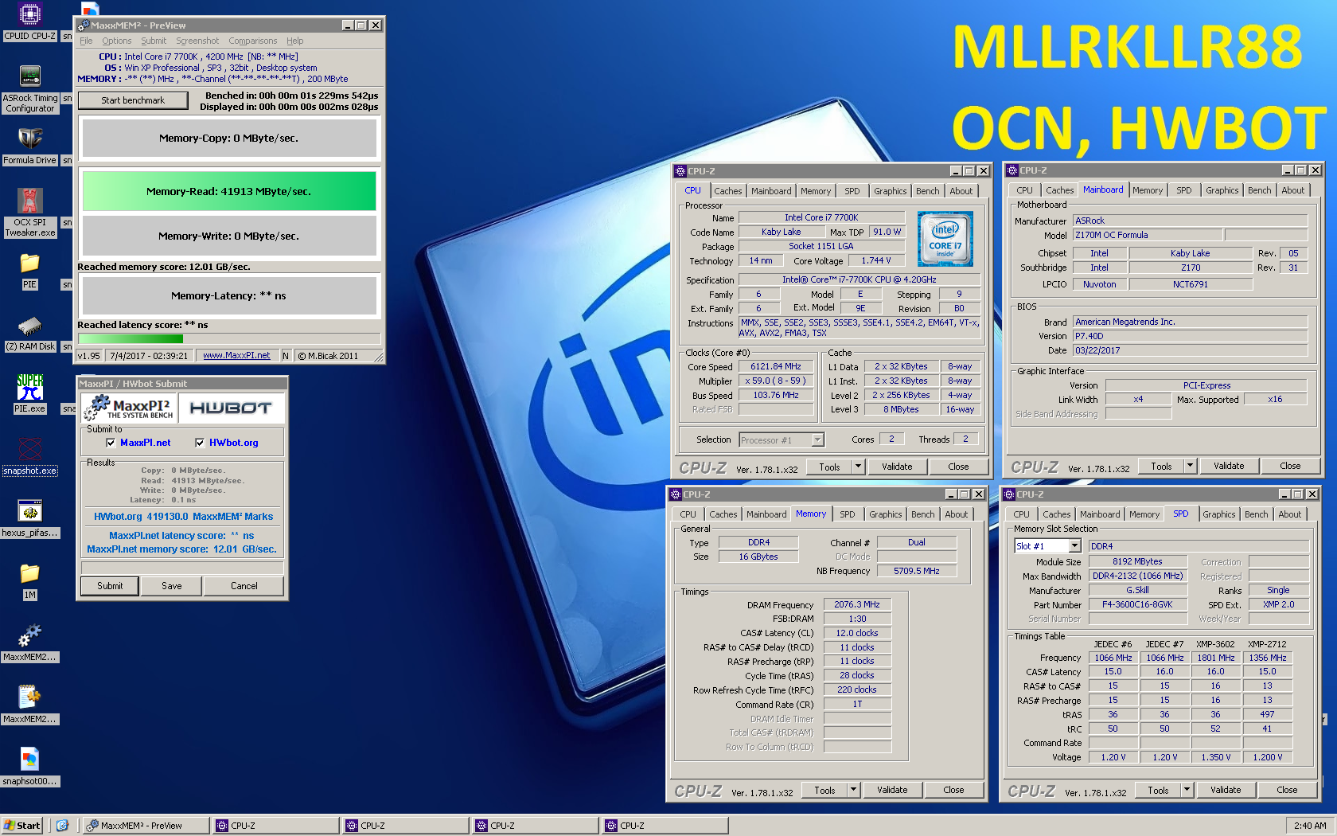Image resolution: width=1337 pixels, height=836 pixels.
Task: Expand Tools dropdown arrow in SPD window
Action: point(1187,790)
